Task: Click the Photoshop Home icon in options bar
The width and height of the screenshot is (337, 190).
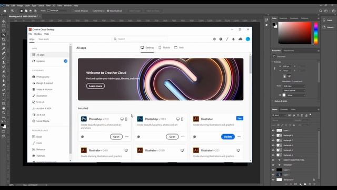Action: 5,11
